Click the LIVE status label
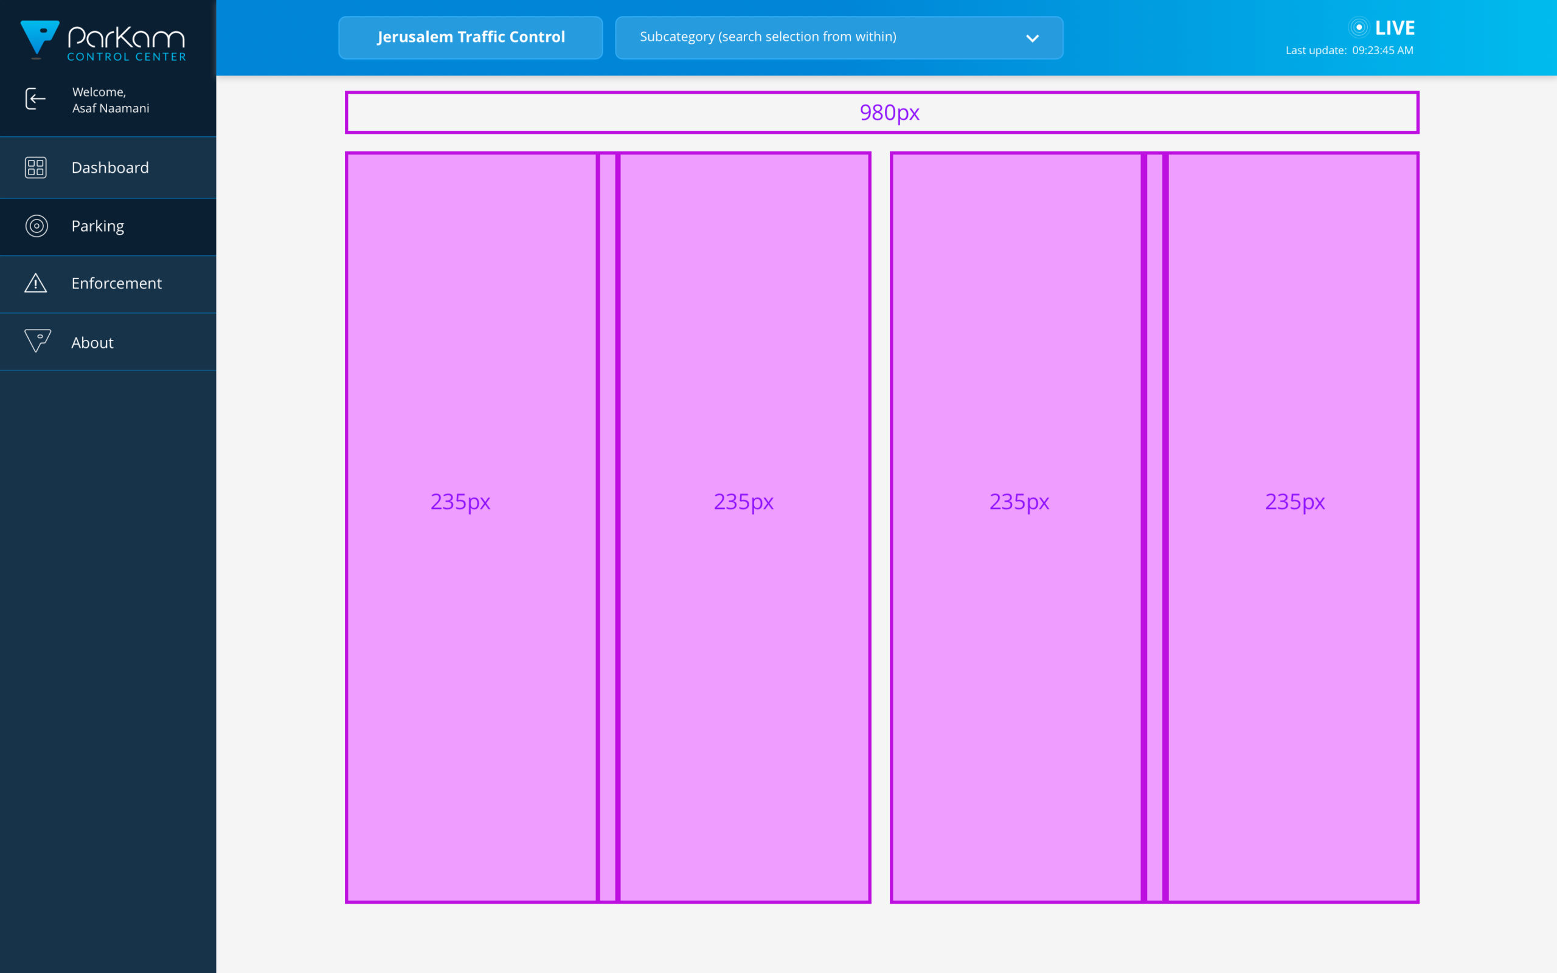The width and height of the screenshot is (1557, 973). coord(1394,28)
